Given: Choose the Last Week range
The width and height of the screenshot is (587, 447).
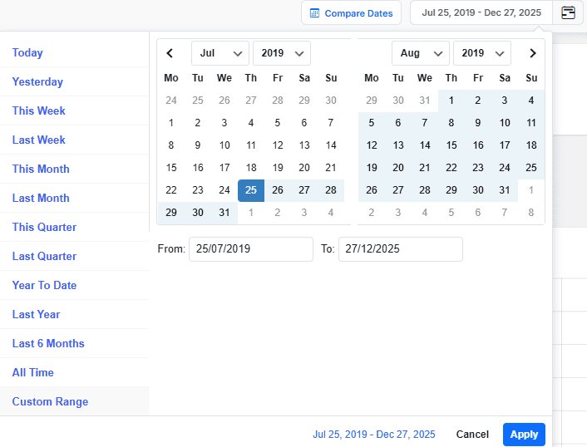Looking at the screenshot, I should (x=75, y=140).
